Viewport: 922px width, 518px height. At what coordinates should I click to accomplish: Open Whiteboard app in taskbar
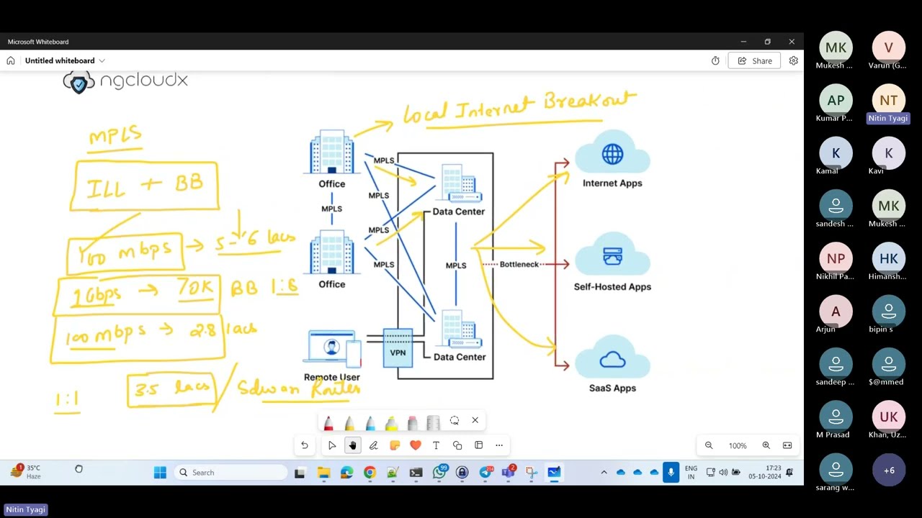(x=554, y=473)
